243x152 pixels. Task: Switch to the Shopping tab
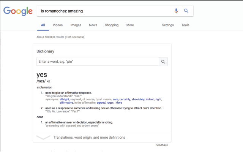click(112, 25)
